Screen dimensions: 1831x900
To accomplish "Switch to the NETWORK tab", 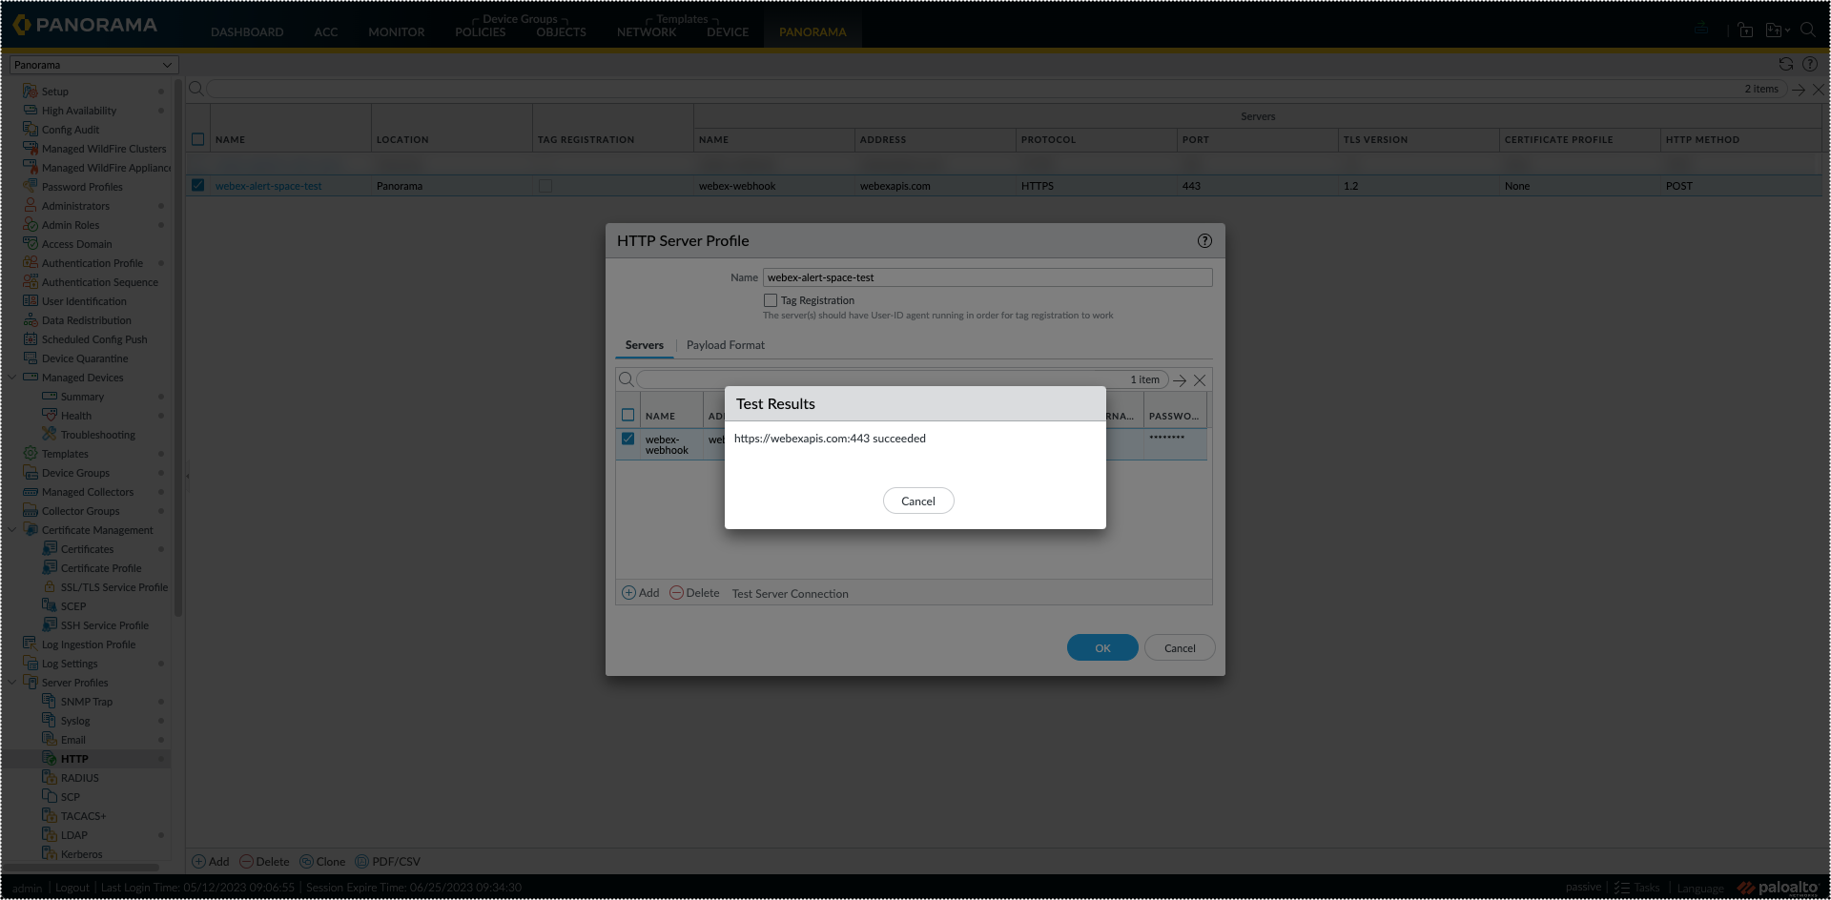I will point(647,32).
